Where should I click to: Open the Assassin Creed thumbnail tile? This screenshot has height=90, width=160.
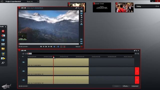(102, 7)
